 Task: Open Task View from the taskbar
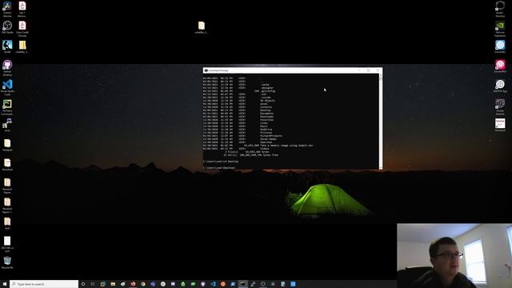[x=93, y=284]
